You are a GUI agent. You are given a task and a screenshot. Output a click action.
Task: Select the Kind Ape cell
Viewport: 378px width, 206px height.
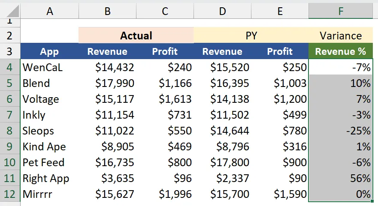pyautogui.click(x=50, y=146)
